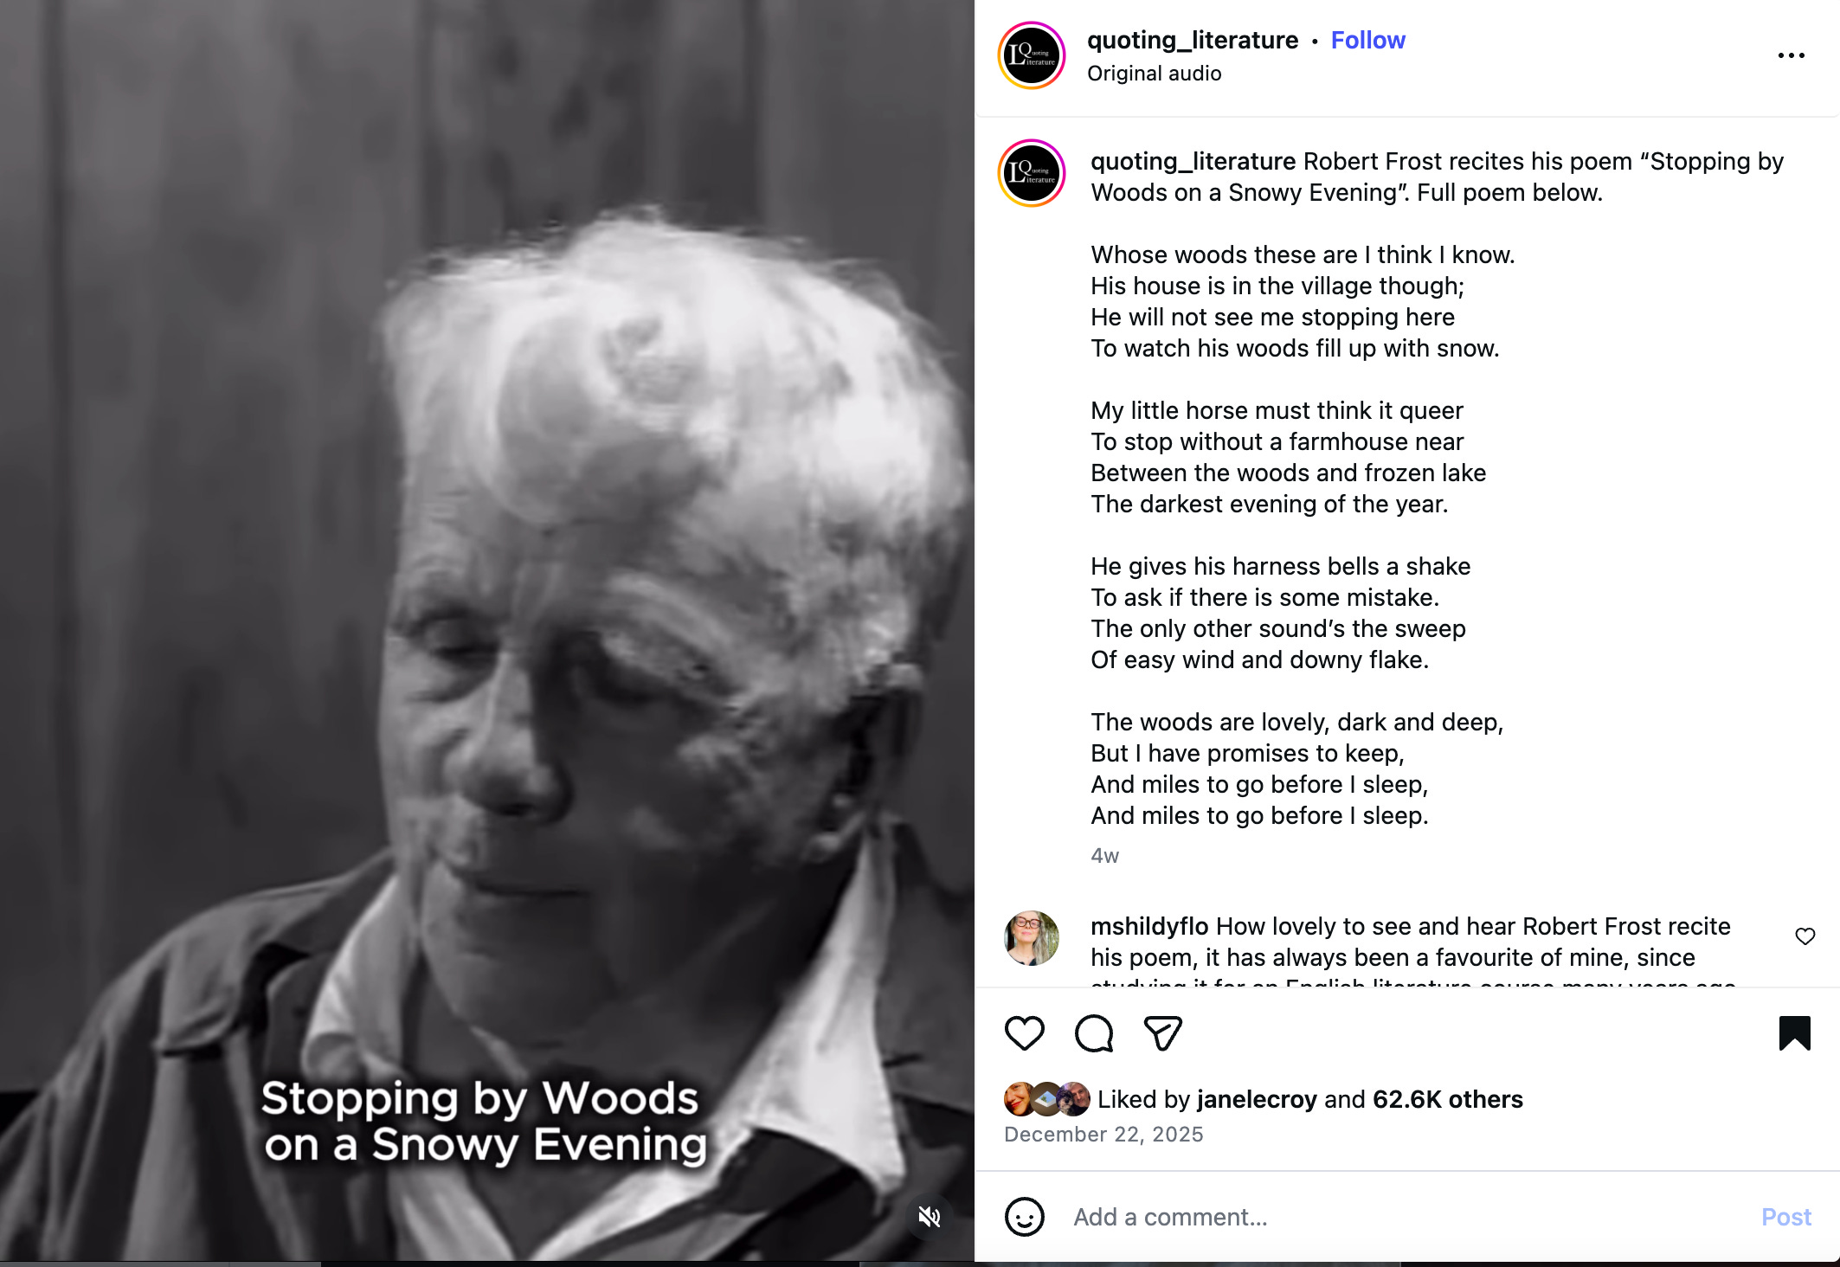Unmute the video with the speaker icon

(x=930, y=1217)
